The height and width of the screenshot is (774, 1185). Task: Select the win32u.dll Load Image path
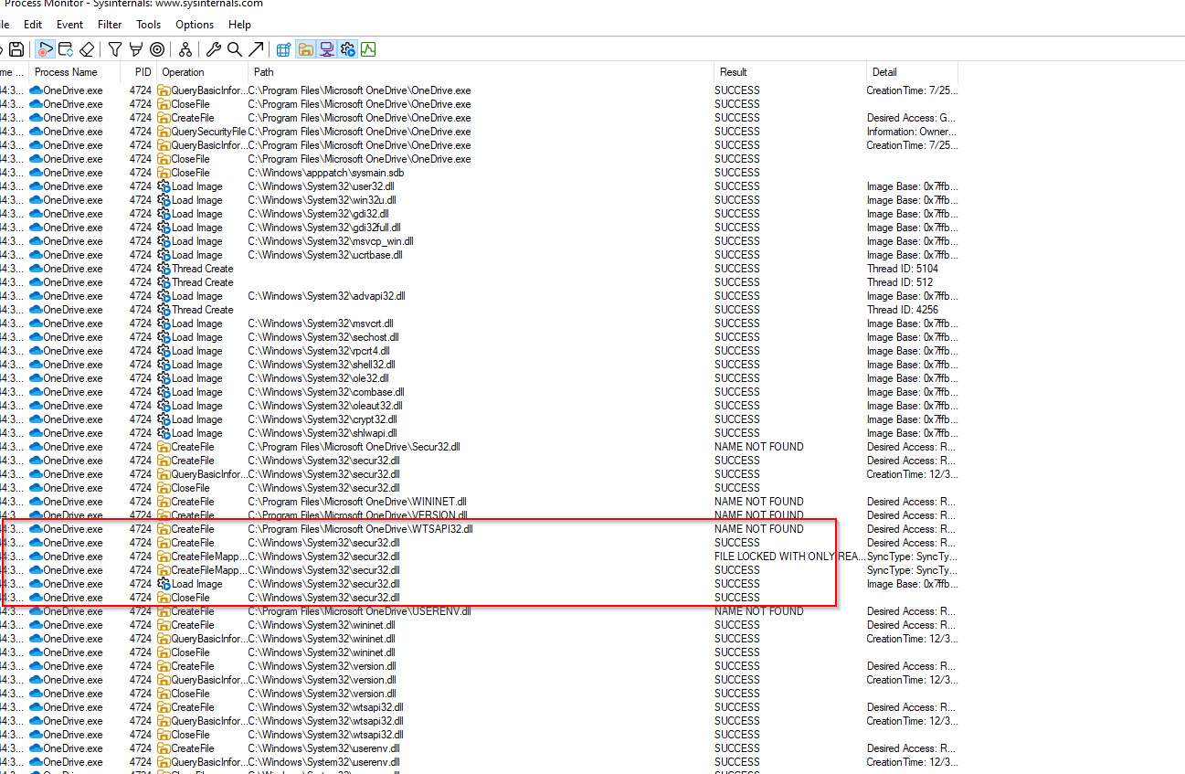[x=323, y=200]
